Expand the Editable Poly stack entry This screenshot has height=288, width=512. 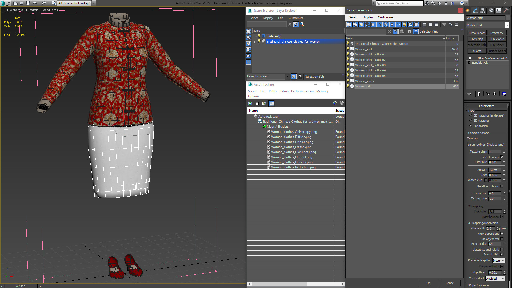[x=469, y=63]
